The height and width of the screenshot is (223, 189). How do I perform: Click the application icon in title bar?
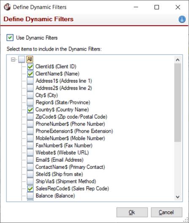(x=7, y=7)
